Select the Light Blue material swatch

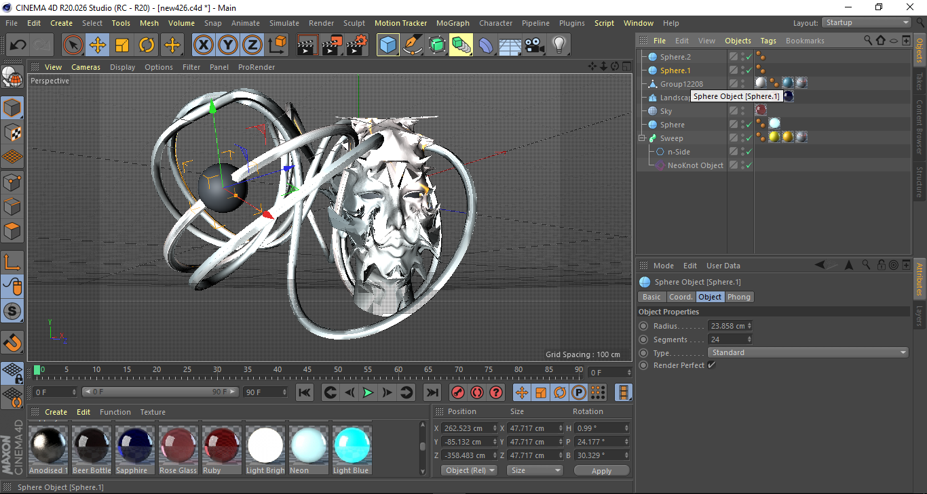(x=352, y=450)
